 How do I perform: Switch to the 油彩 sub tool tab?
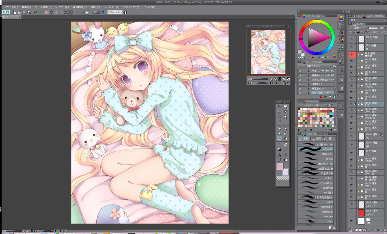pyautogui.click(x=316, y=138)
